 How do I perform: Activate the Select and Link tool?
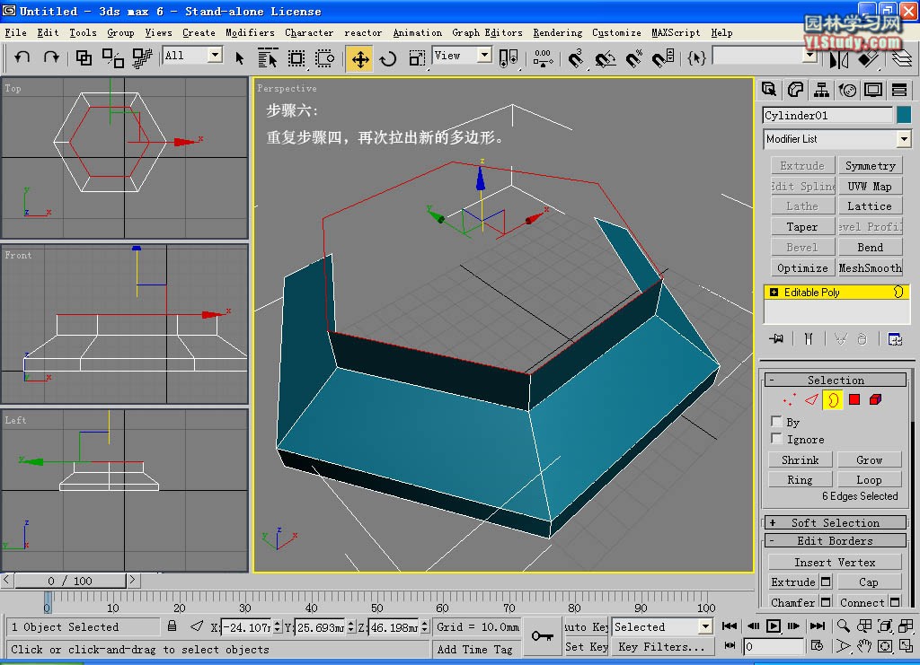[x=84, y=57]
